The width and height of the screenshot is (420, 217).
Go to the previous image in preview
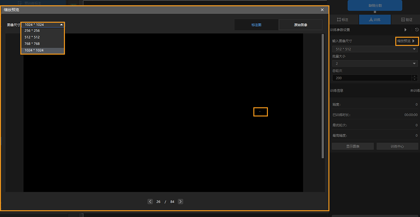(x=150, y=202)
